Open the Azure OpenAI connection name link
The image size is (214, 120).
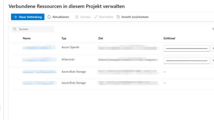point(39,48)
